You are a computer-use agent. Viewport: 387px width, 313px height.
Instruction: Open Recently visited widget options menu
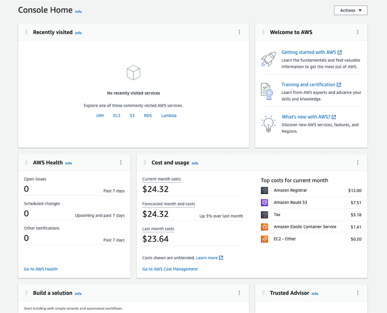[x=239, y=32]
